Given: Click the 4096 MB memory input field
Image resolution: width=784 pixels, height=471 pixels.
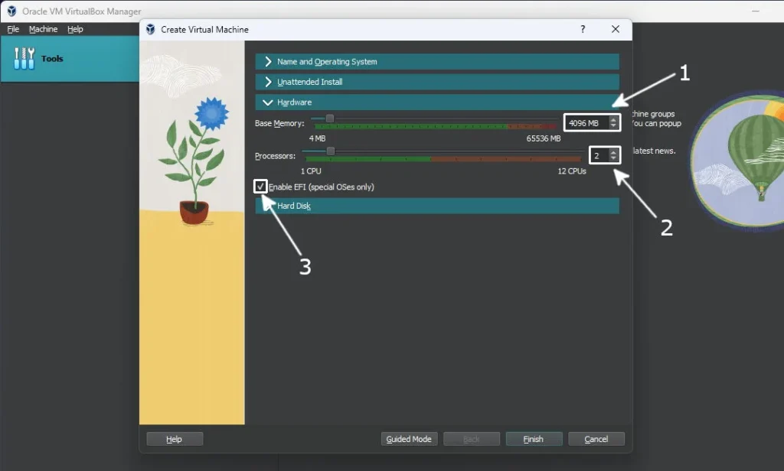Looking at the screenshot, I should (587, 123).
